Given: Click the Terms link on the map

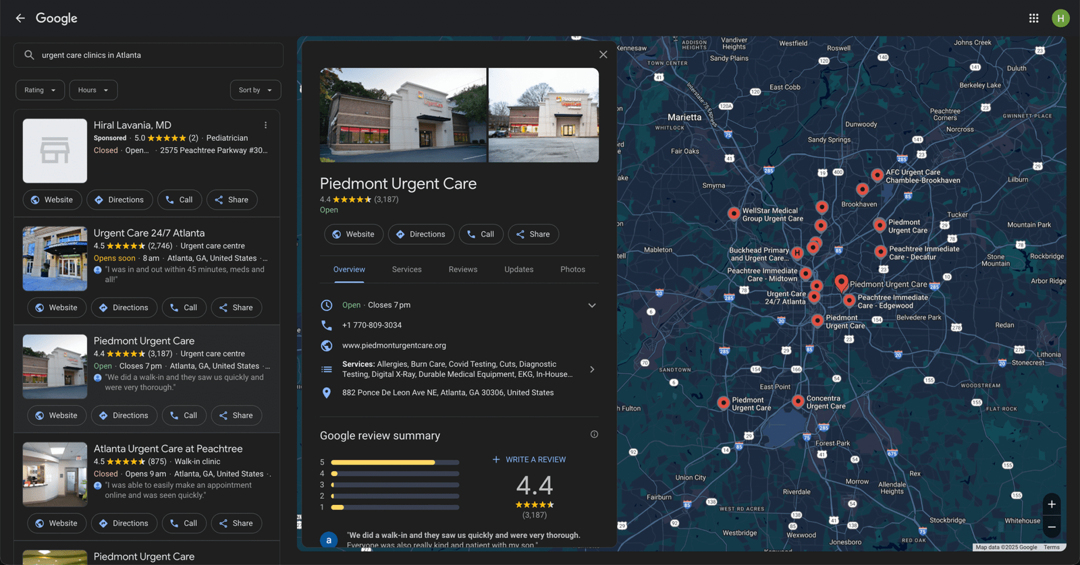Looking at the screenshot, I should coord(1052,547).
